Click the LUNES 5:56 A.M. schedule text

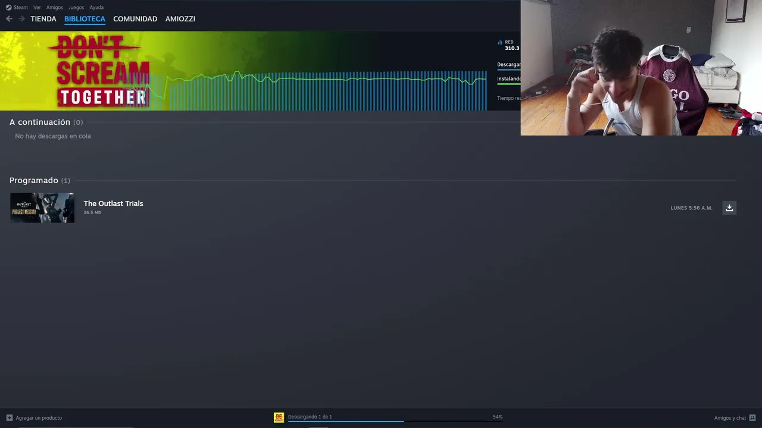coord(691,208)
